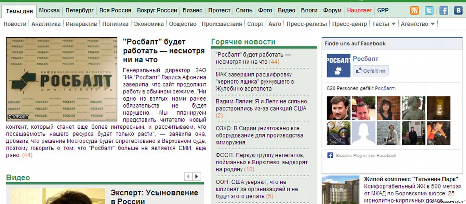466x204 pixels.
Task: Click the VKontakte icon in header
Action: click(458, 10)
